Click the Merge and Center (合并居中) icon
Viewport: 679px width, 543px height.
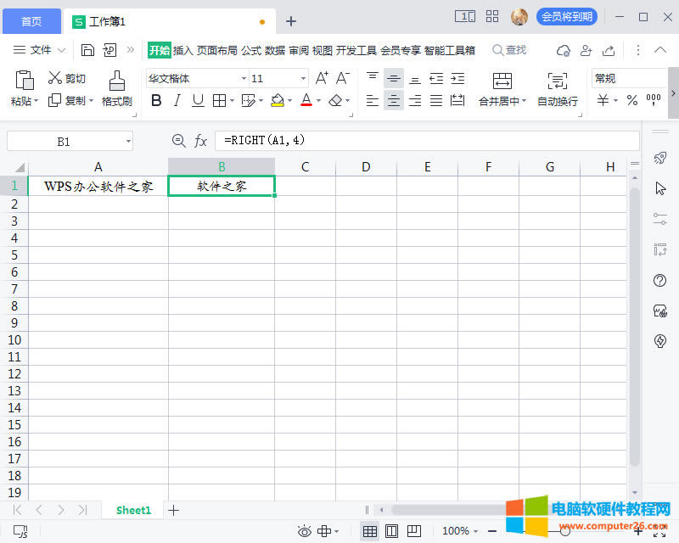click(x=502, y=81)
